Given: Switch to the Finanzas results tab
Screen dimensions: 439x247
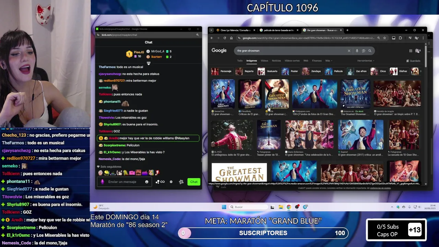Looking at the screenshot, I should coord(317,61).
